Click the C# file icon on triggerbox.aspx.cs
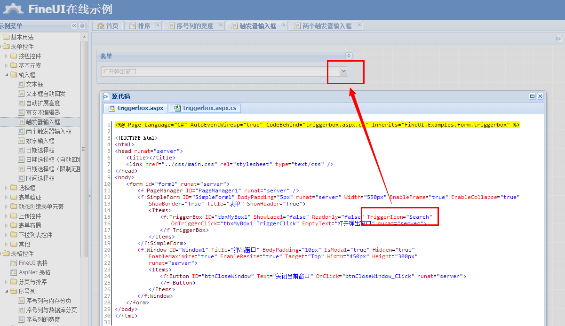 pos(177,108)
